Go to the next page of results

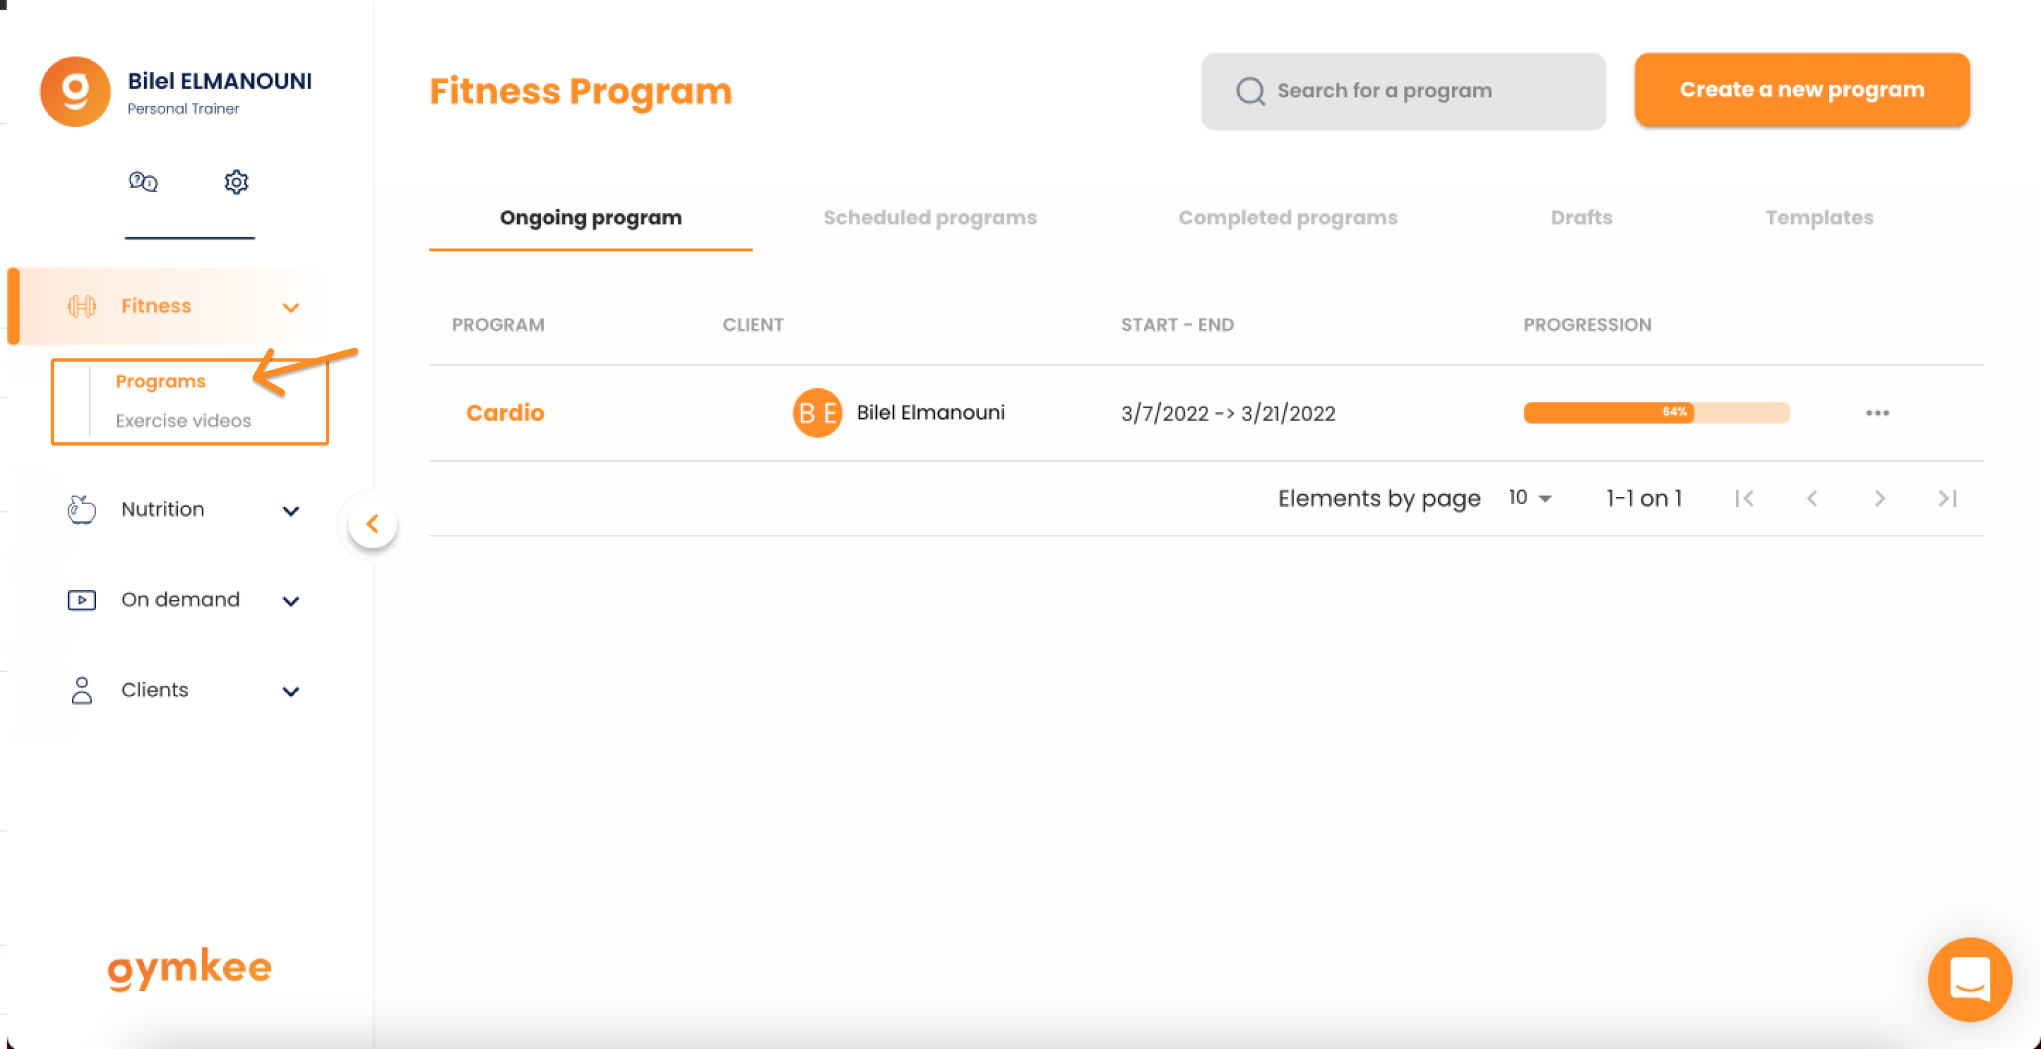coord(1879,498)
